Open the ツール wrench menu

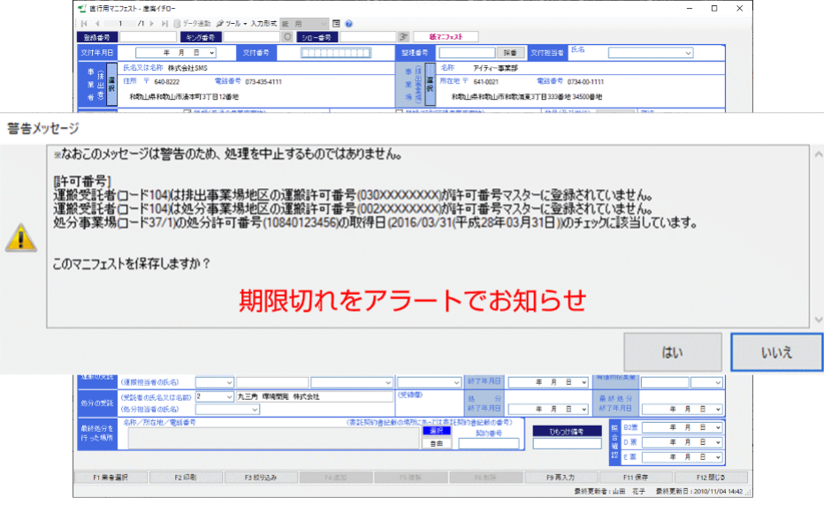click(x=232, y=24)
